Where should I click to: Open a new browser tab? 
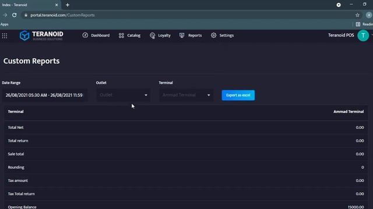tap(68, 5)
